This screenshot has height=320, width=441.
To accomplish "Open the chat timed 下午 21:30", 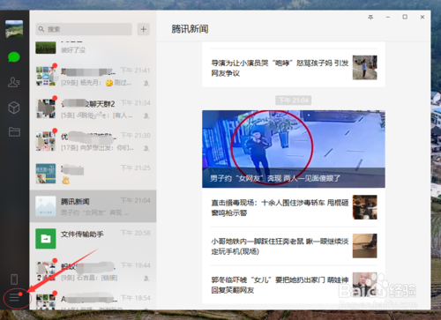I will point(93,141).
